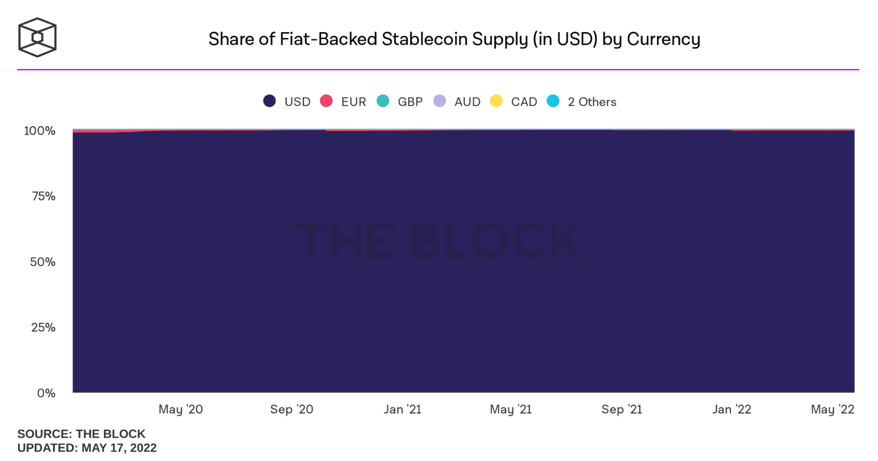Click the May '20 axis label
The width and height of the screenshot is (878, 461).
(181, 409)
